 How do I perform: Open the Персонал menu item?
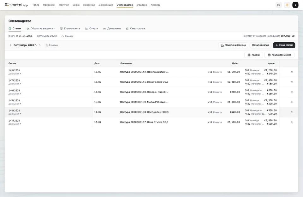click(89, 5)
